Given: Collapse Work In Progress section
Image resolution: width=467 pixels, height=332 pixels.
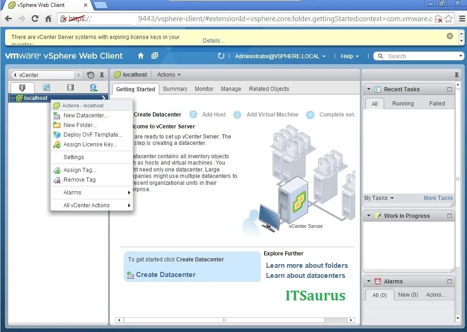Looking at the screenshot, I should pyautogui.click(x=369, y=216).
